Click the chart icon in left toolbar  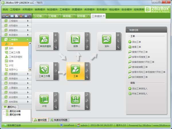21,16
